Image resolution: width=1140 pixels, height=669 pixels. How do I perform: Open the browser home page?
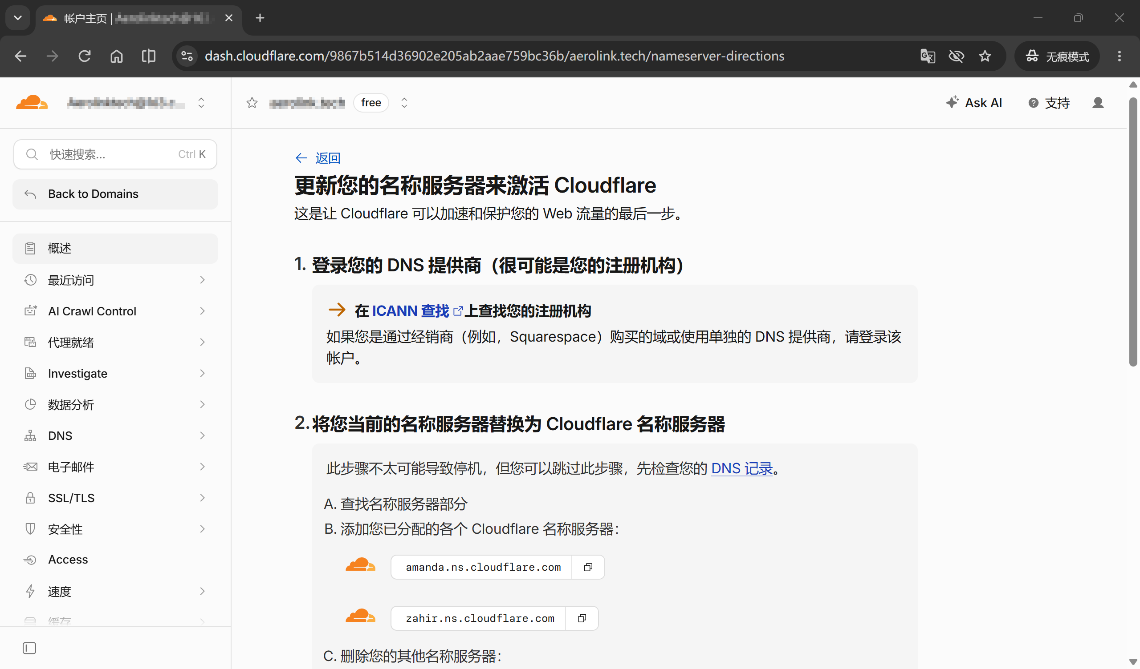point(117,56)
